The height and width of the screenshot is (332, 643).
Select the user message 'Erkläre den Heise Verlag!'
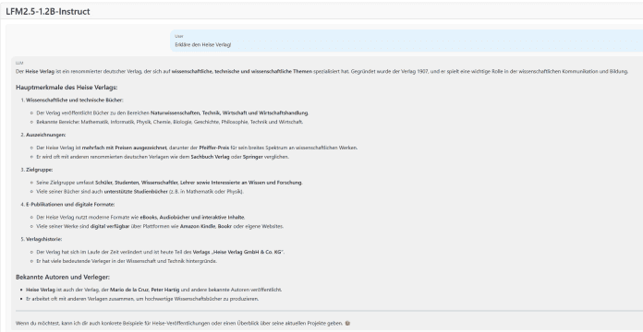[202, 44]
